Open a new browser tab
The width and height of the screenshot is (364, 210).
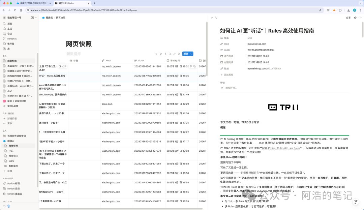[x=94, y=3]
